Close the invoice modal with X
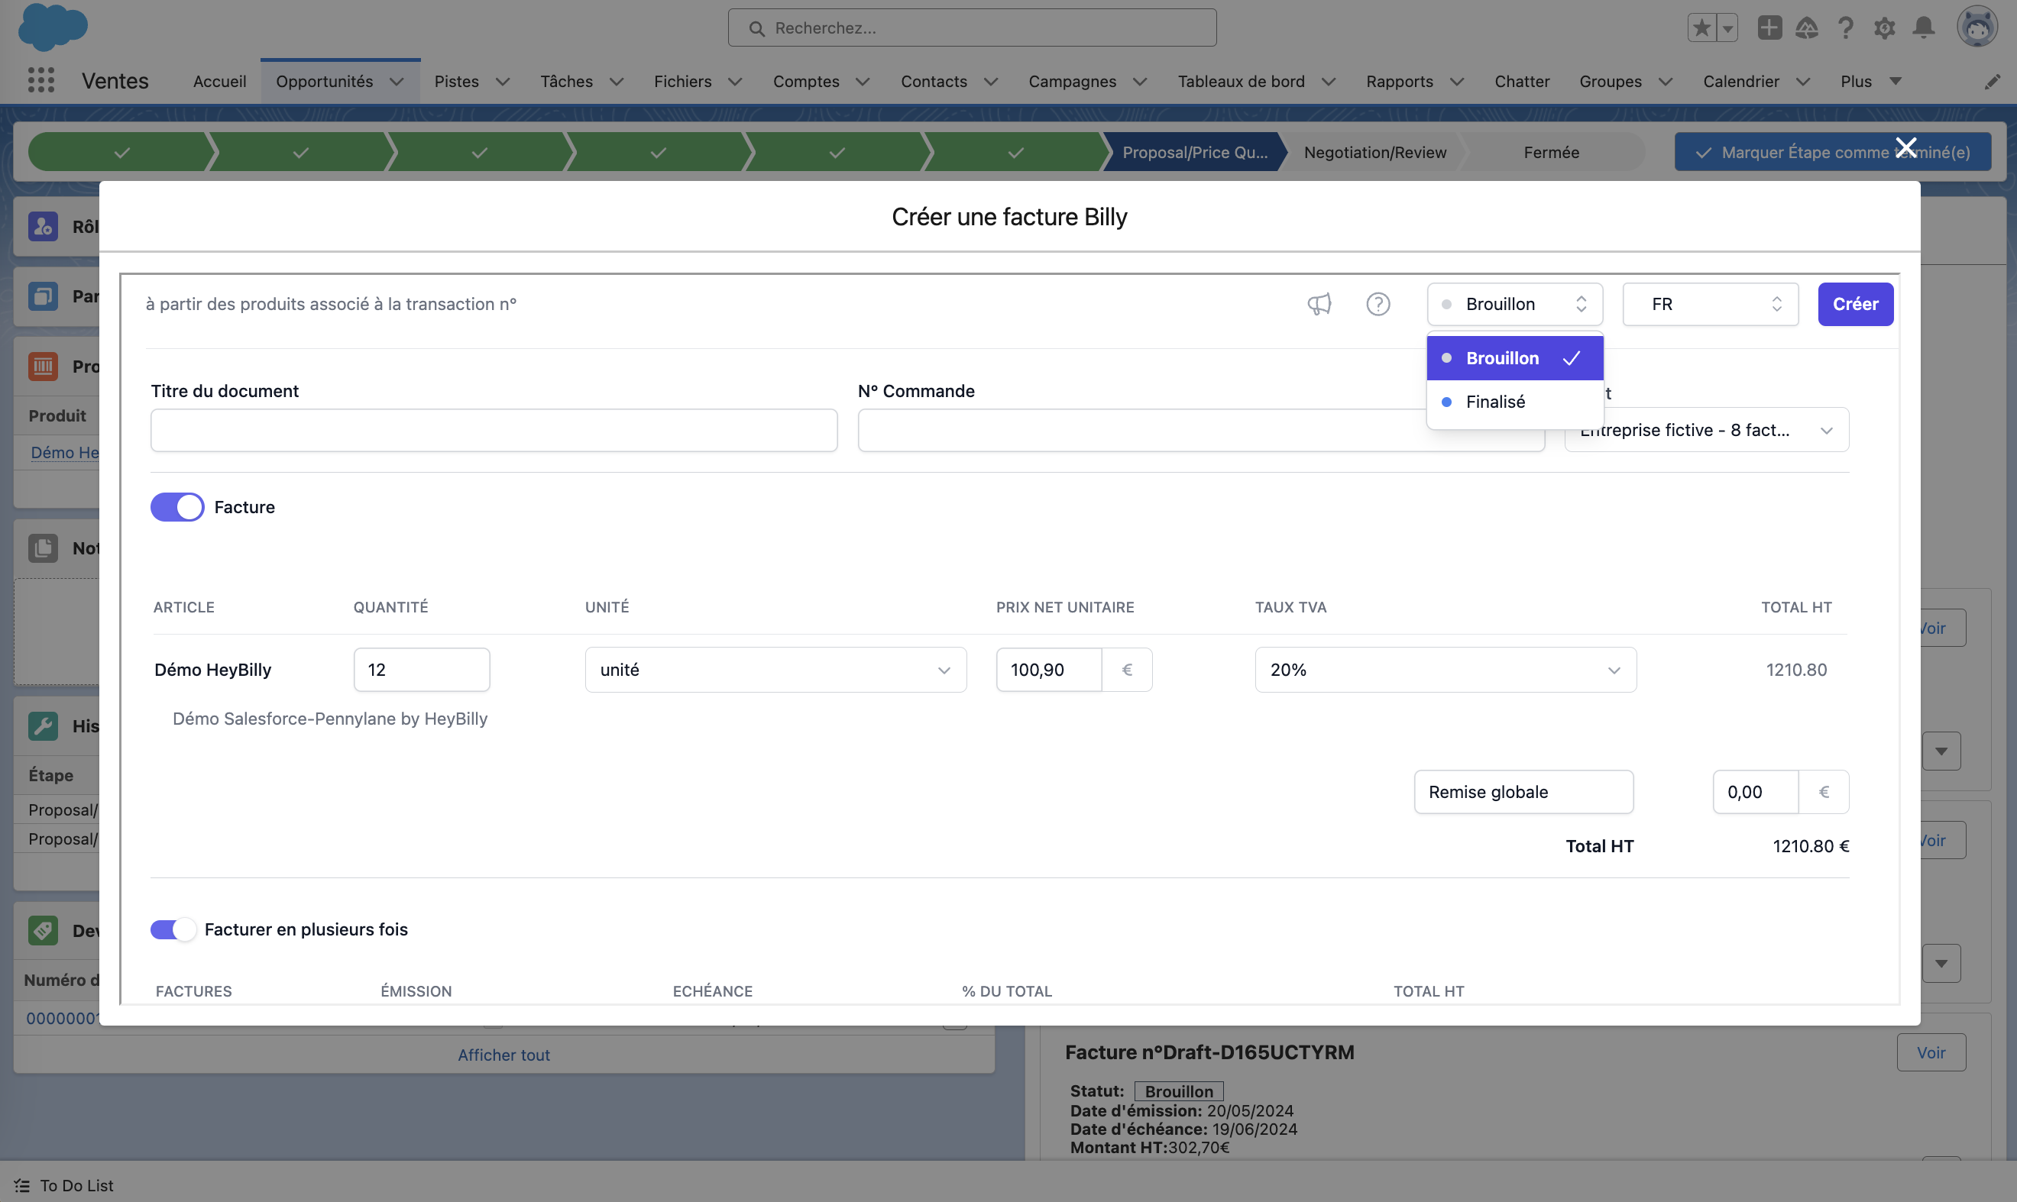The height and width of the screenshot is (1202, 2017). point(1906,147)
